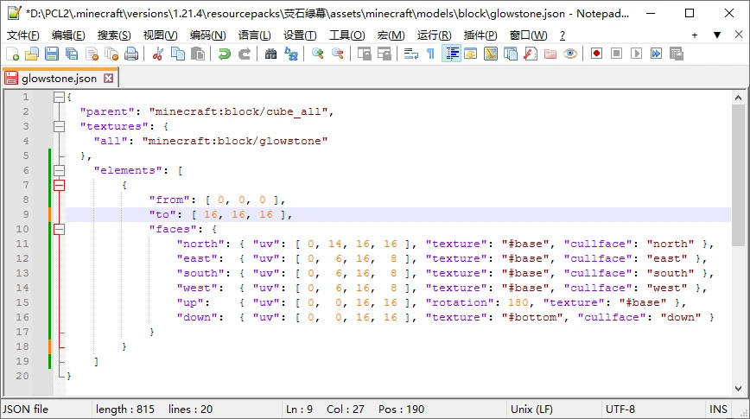
Task: Collapse the fold marker on line 1
Action: tap(59, 97)
